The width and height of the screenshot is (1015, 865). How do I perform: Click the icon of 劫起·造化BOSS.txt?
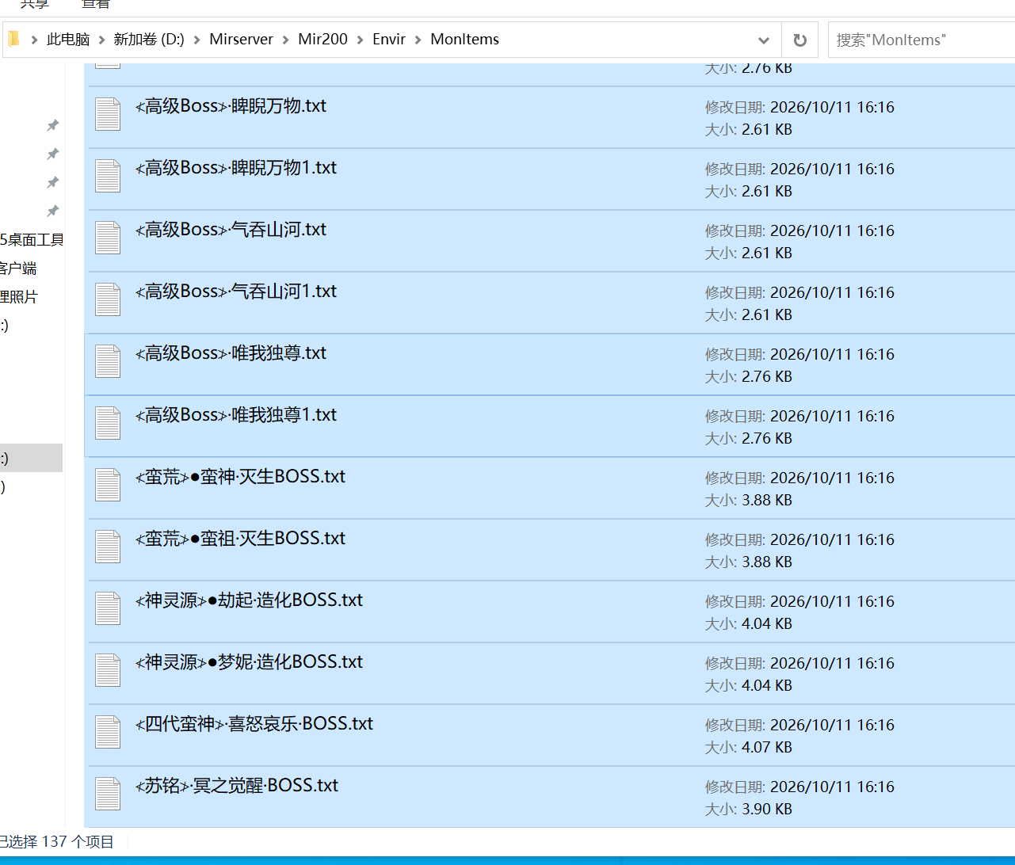point(108,608)
